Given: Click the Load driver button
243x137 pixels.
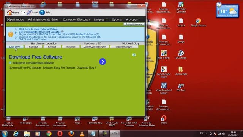Looking at the screenshot, I should coord(15,46).
